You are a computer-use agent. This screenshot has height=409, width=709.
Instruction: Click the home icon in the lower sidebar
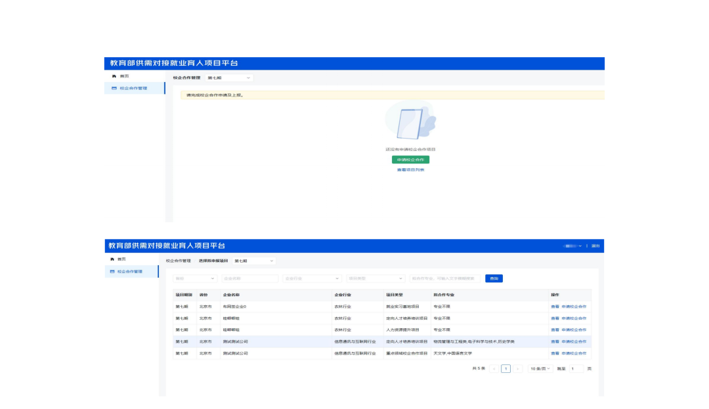click(112, 259)
